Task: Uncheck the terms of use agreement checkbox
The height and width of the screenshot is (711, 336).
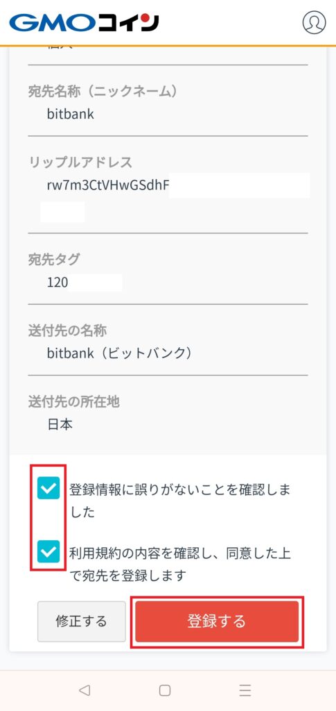Action: pyautogui.click(x=48, y=551)
